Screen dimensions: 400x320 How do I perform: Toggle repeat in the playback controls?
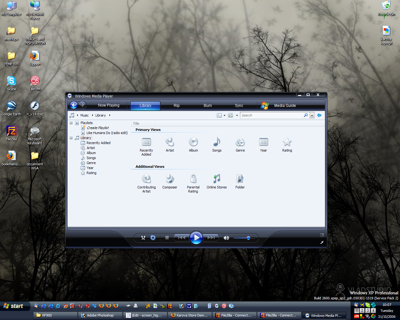(x=153, y=238)
